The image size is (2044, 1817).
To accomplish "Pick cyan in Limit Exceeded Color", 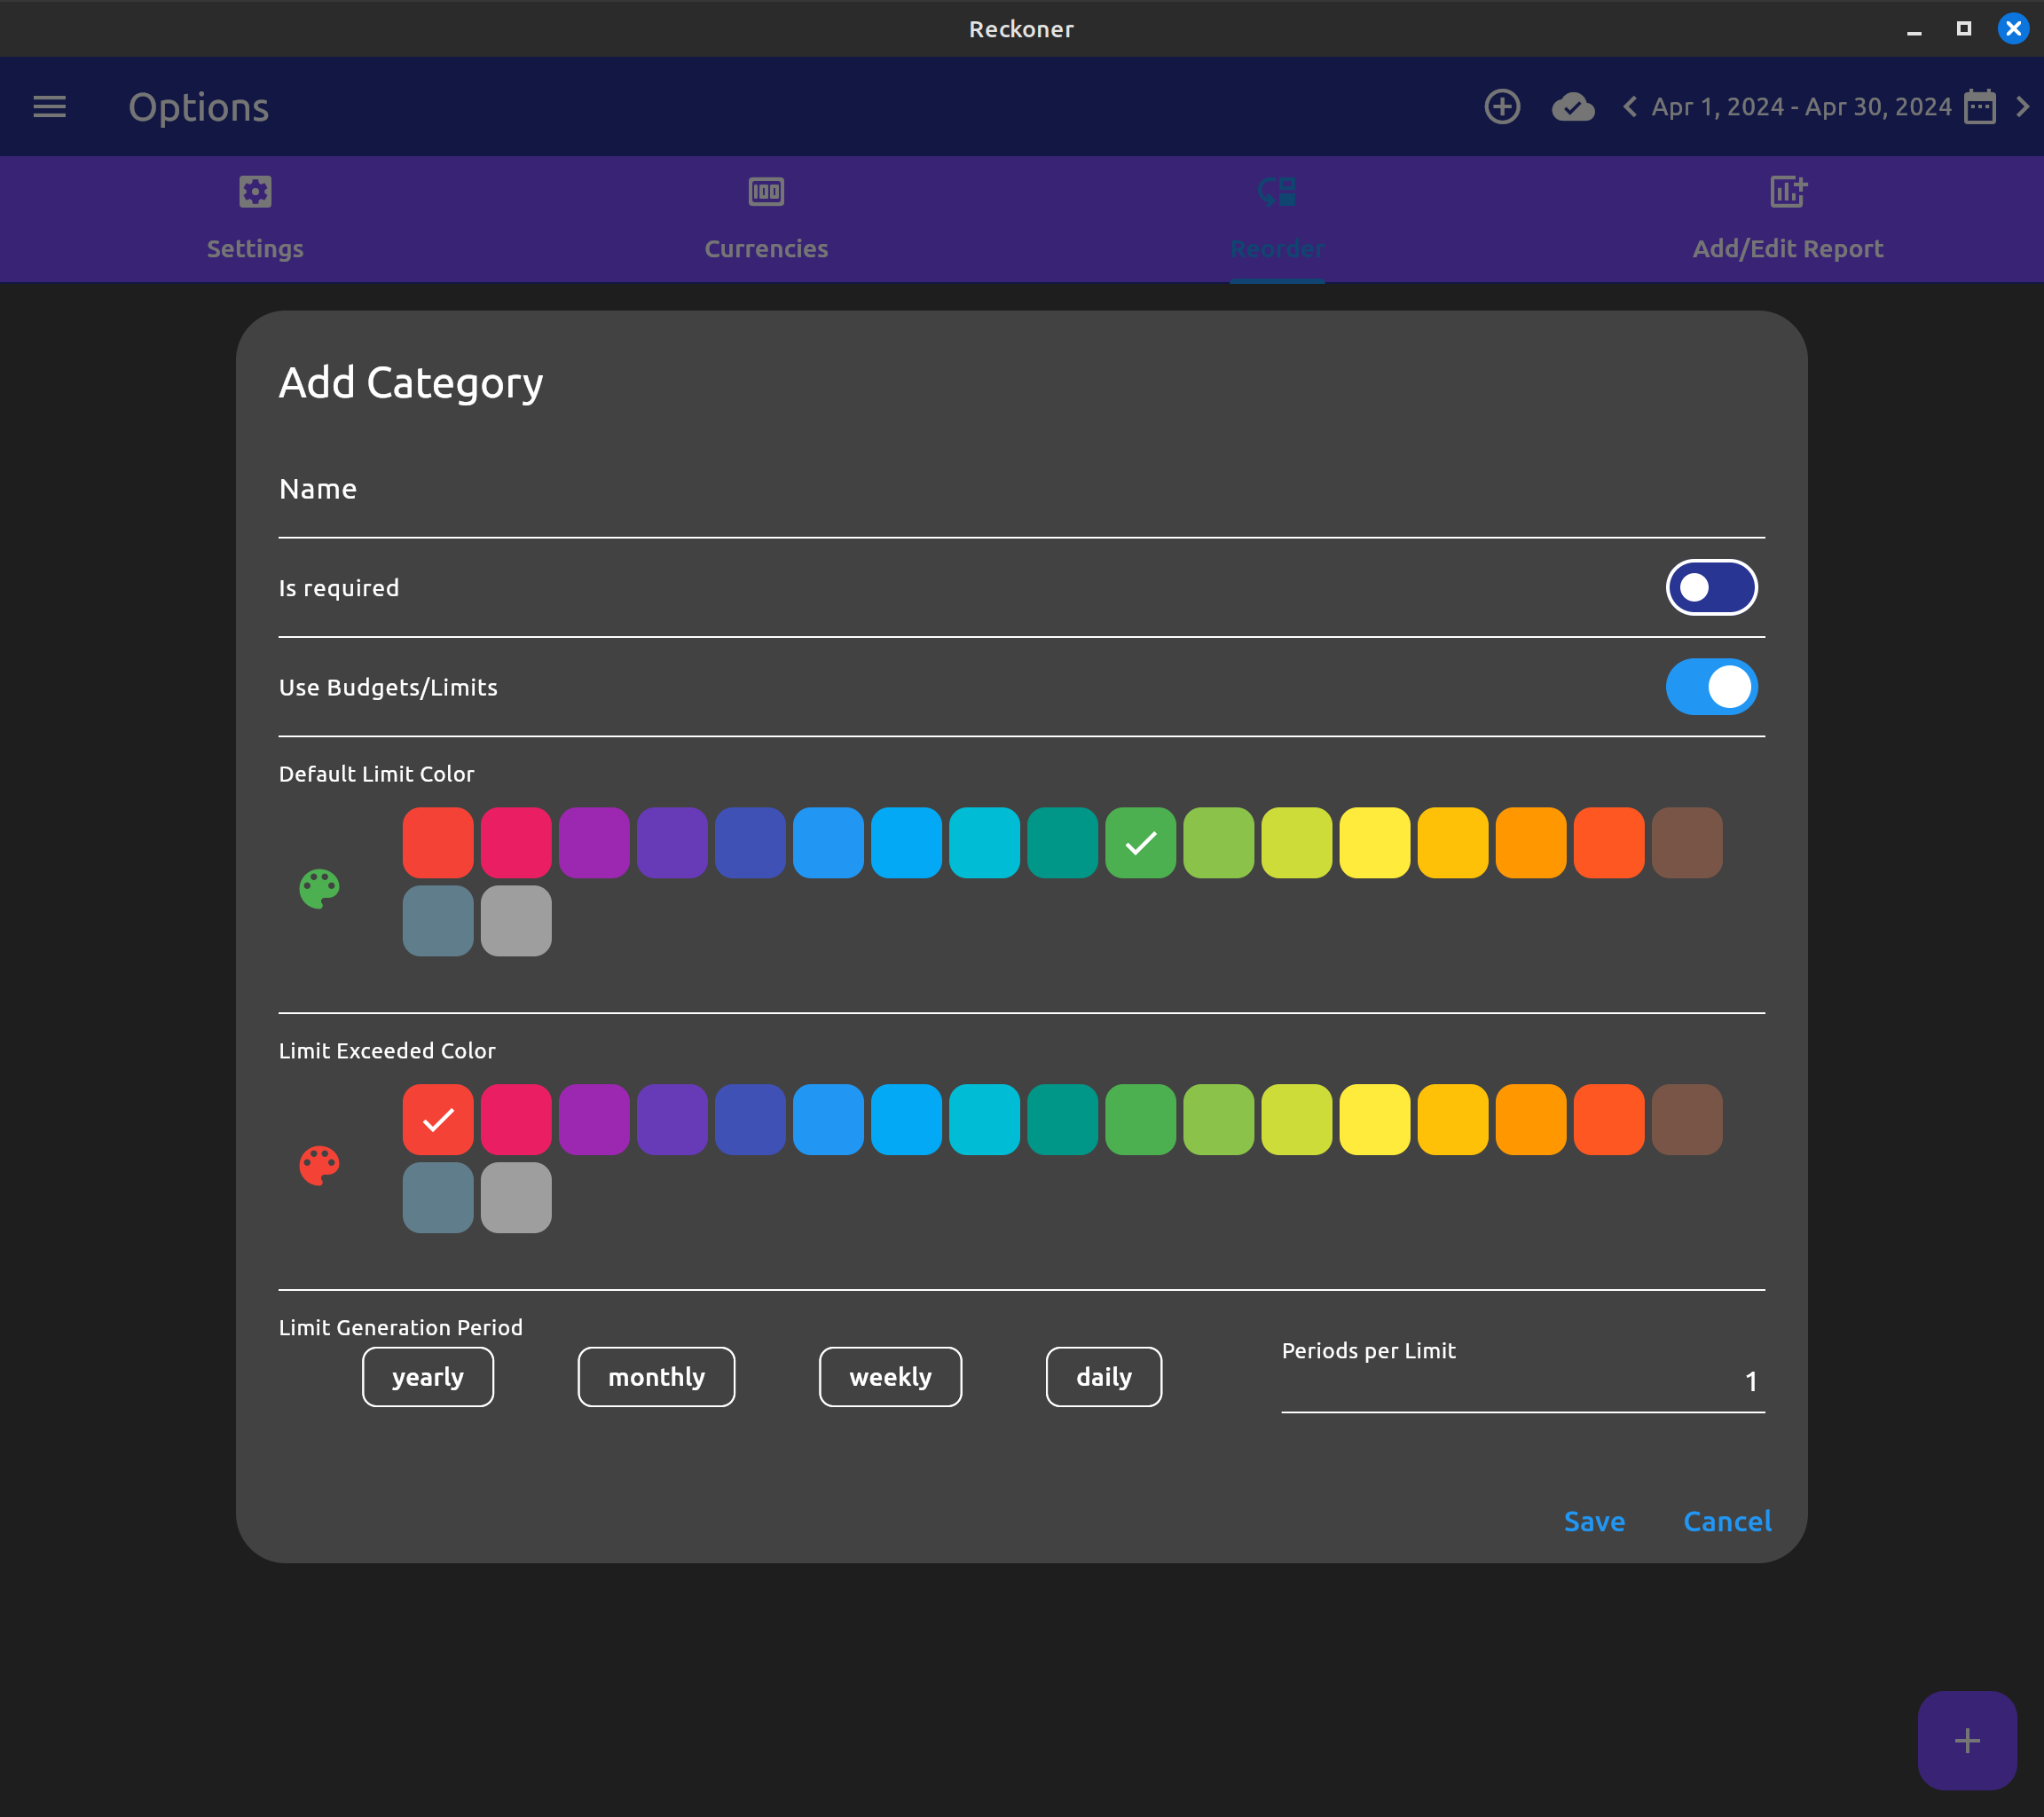I will [x=984, y=1120].
